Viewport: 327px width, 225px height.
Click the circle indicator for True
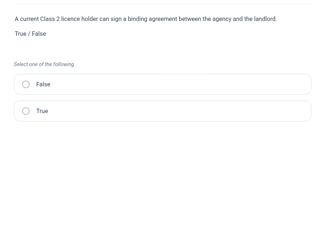(26, 111)
